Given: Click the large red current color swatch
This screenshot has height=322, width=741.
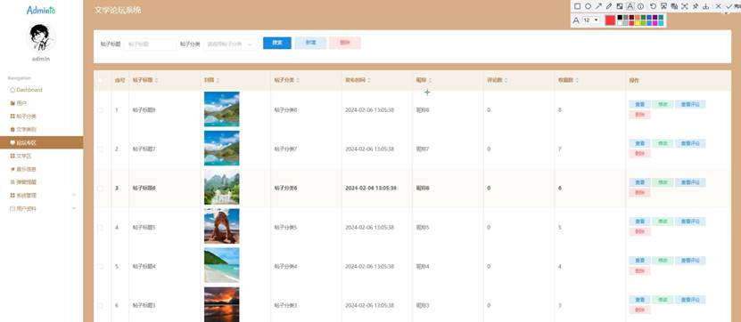Looking at the screenshot, I should pos(610,20).
